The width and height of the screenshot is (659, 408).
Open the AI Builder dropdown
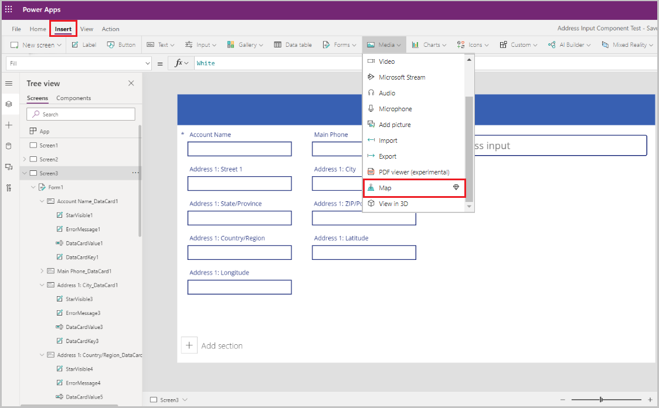569,45
